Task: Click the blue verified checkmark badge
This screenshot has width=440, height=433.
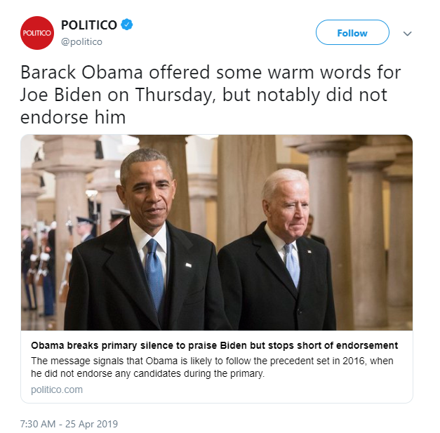Action: pyautogui.click(x=127, y=25)
